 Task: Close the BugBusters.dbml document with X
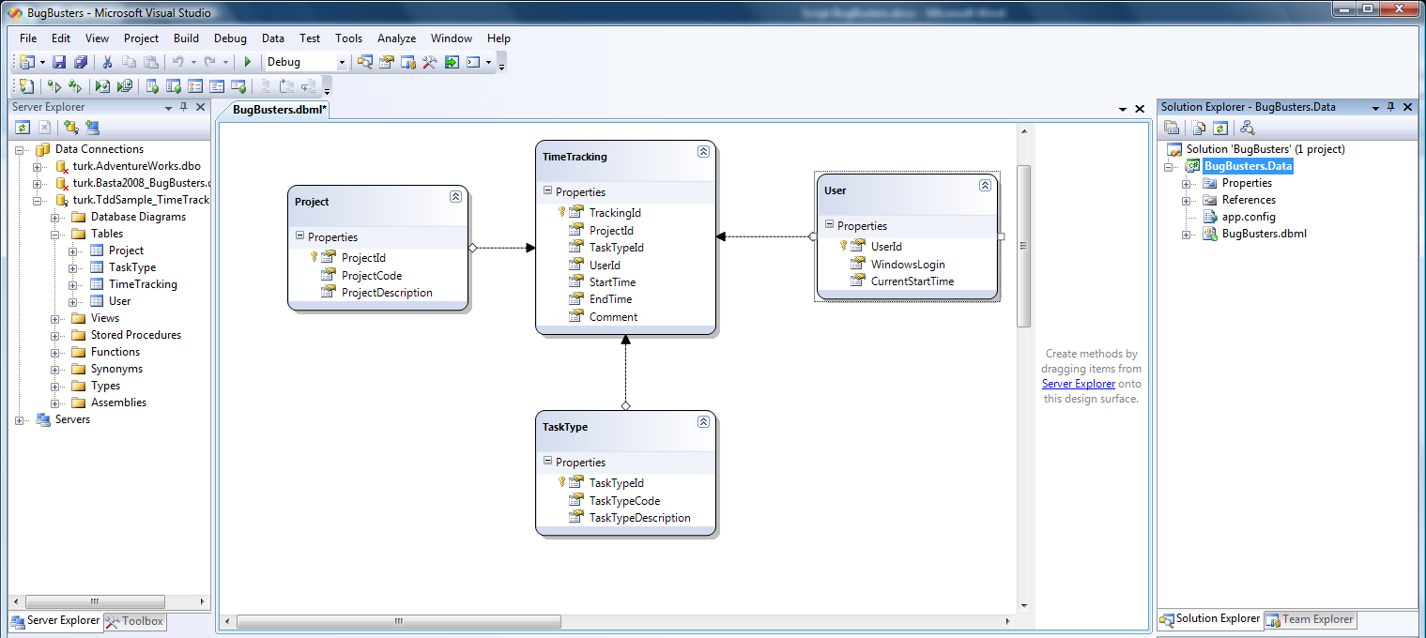click(x=1140, y=110)
